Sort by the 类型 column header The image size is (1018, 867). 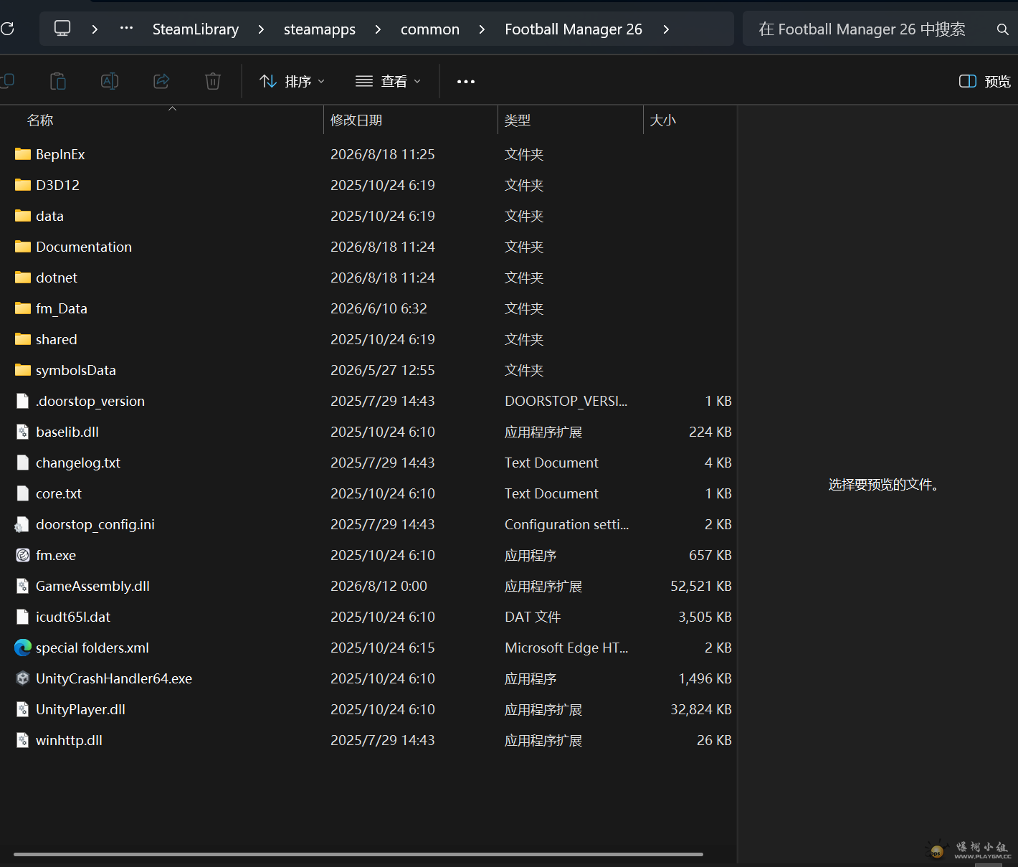[518, 120]
